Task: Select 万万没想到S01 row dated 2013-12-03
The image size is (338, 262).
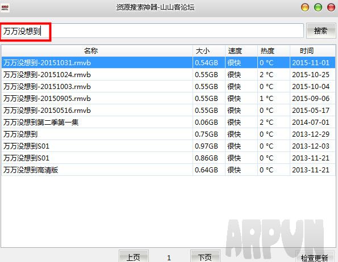Action: (168, 146)
